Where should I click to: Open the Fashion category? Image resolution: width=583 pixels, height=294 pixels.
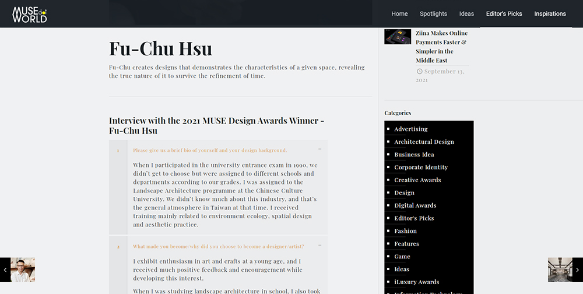405,231
